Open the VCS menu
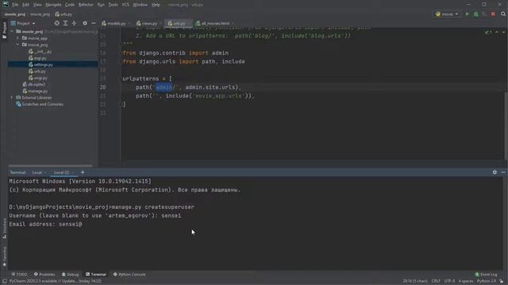 point(125,5)
